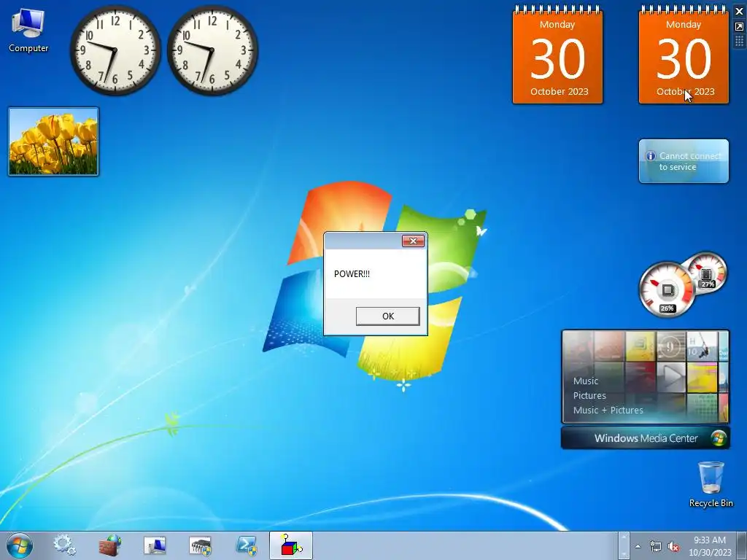The image size is (747, 560).
Task: Open the Start menu orb
Action: (20, 545)
